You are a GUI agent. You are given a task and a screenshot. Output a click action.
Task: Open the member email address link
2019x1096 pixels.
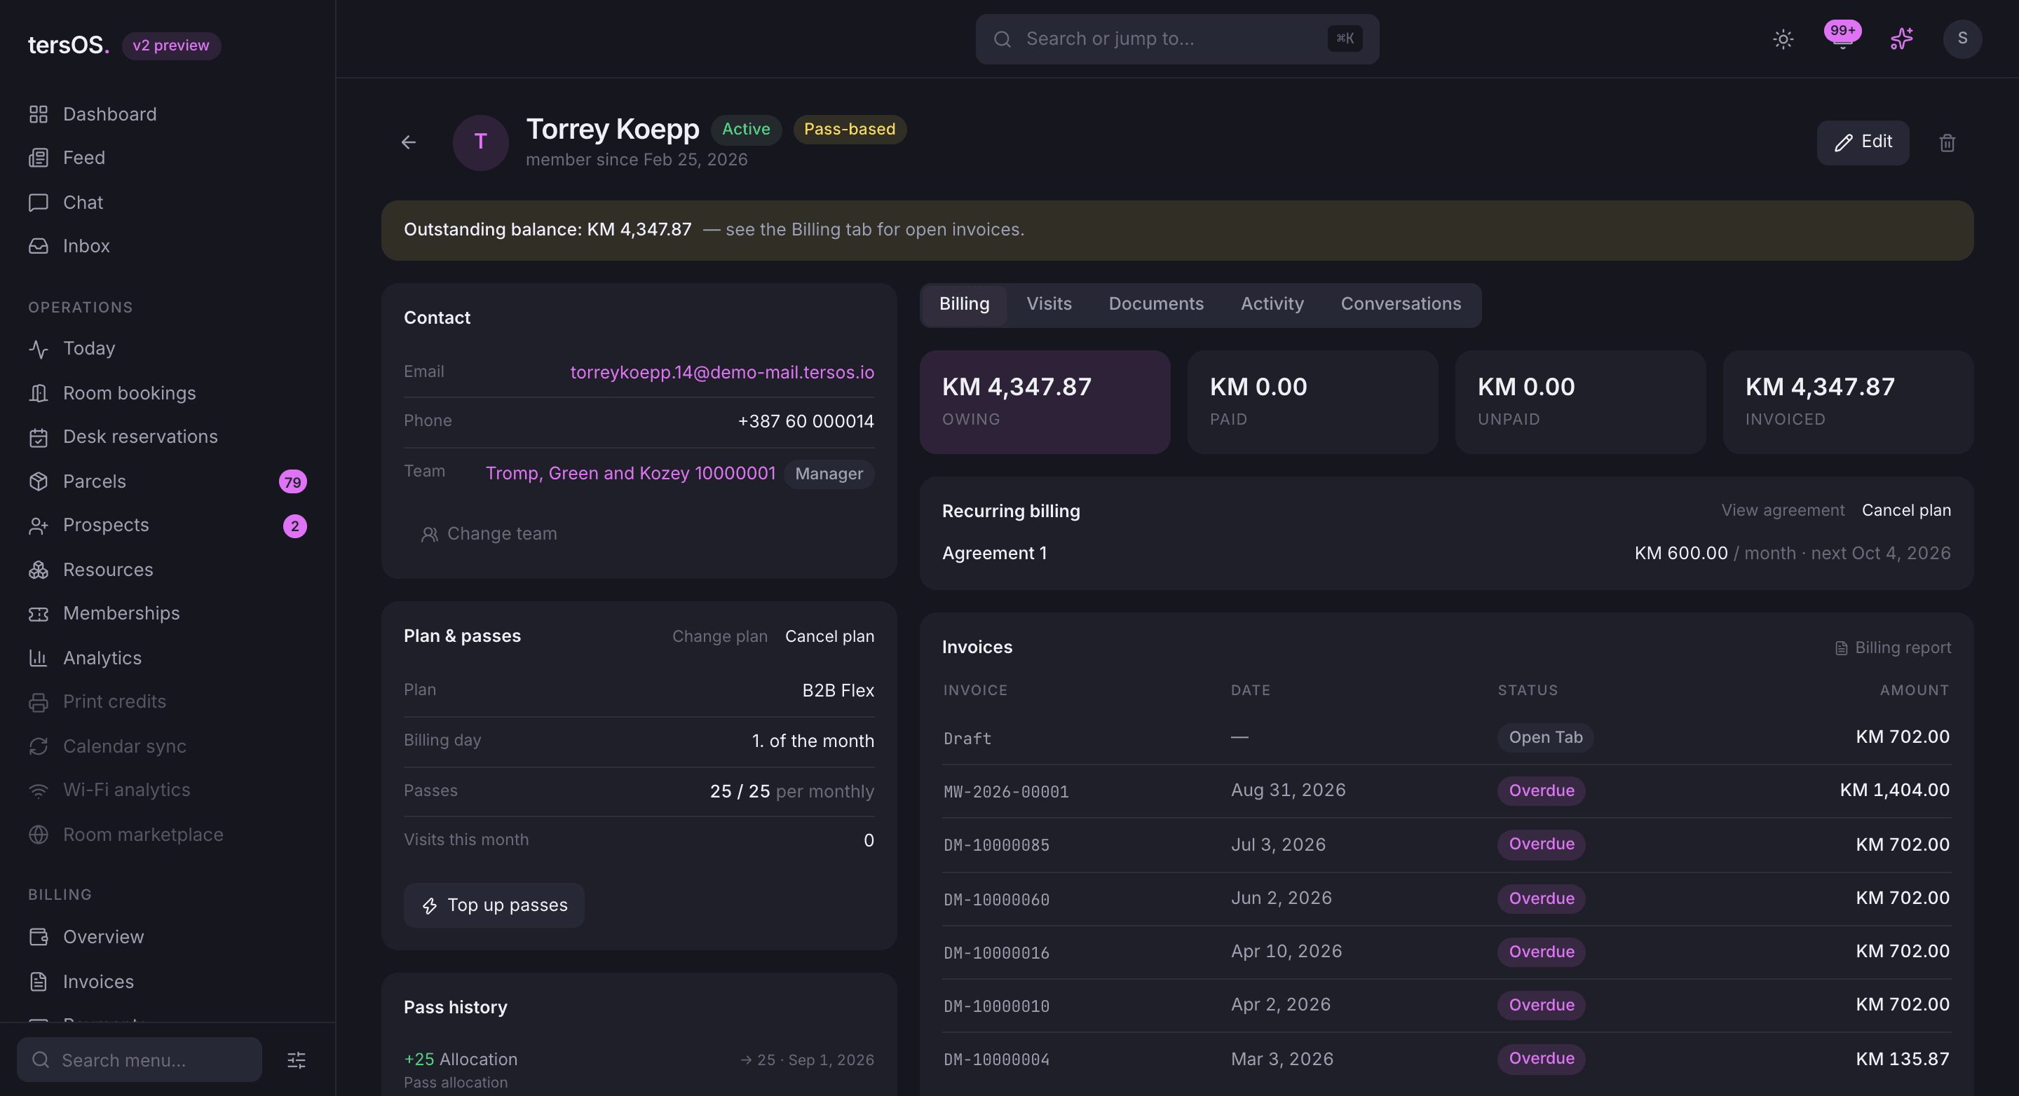click(722, 373)
